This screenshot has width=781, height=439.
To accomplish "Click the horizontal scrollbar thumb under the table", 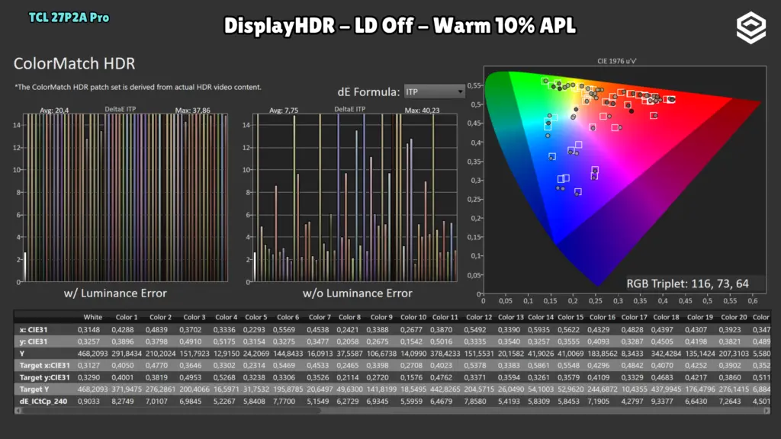I will click(x=171, y=411).
